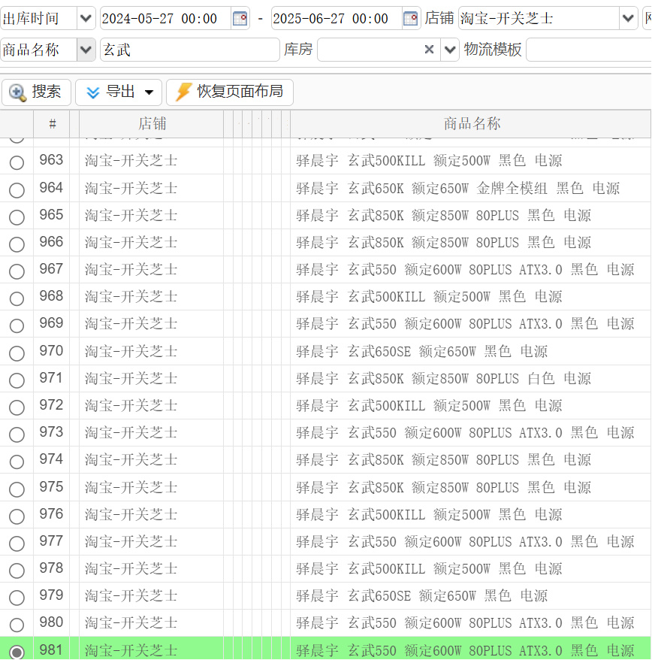Viewport: 652px width, 660px height.
Task: Click product name 玄武550 in row 967
Action: (465, 270)
